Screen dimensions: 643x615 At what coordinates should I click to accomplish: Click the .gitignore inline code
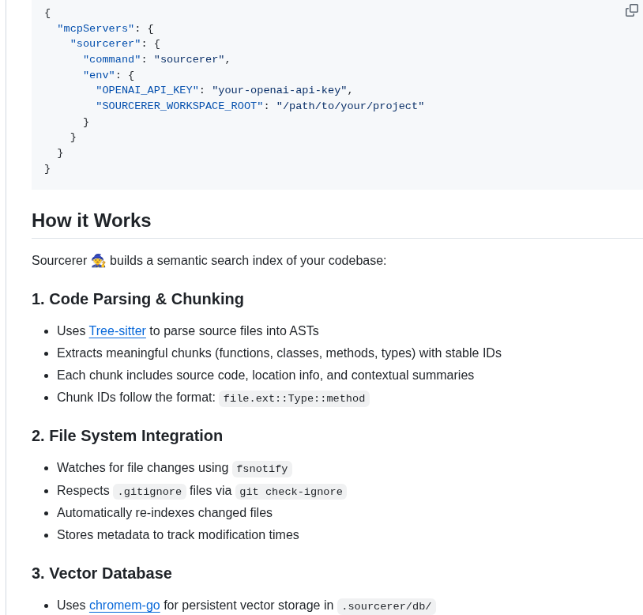pos(149,492)
